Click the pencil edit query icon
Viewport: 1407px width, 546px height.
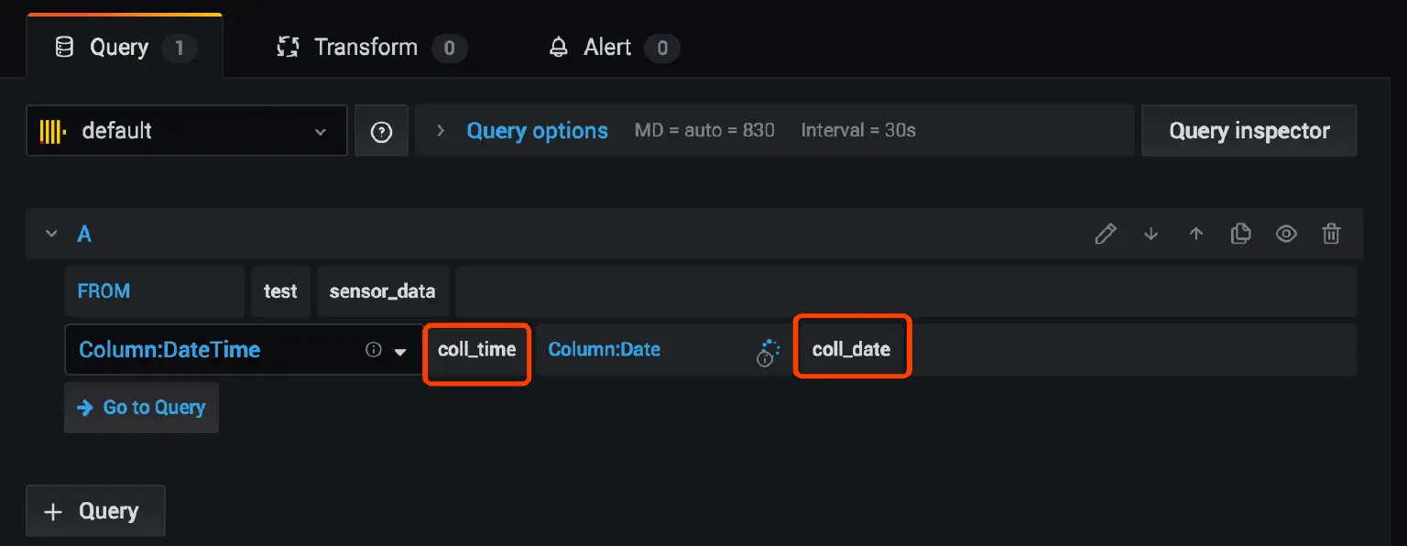(x=1106, y=234)
